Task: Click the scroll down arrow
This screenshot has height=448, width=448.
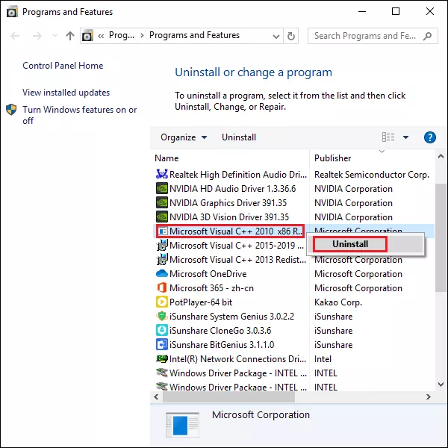Action: (441, 385)
